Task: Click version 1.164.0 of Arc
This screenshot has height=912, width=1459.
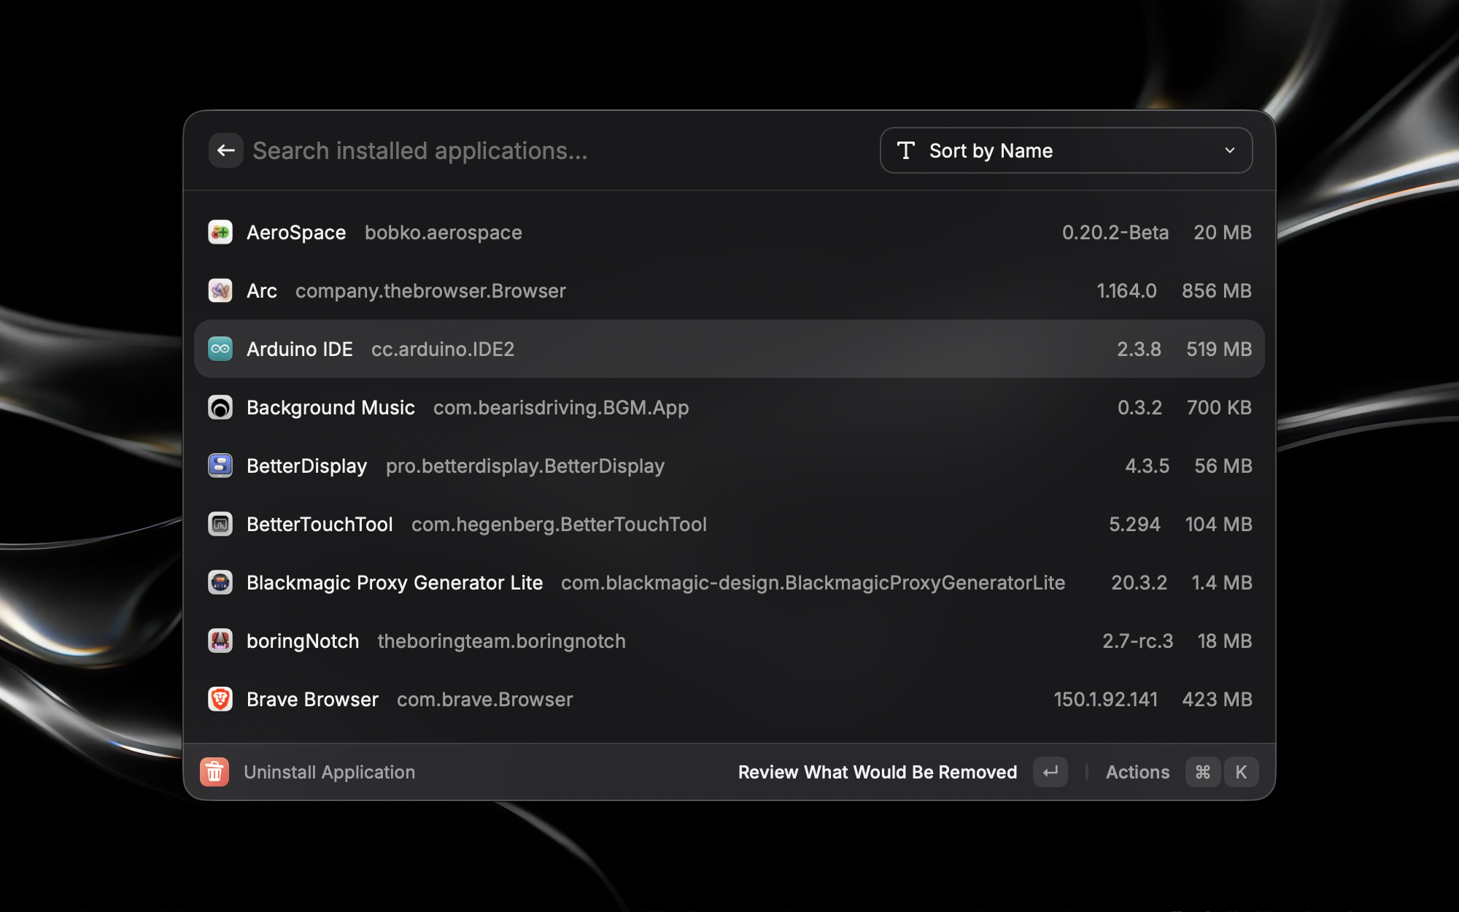Action: (x=1127, y=290)
